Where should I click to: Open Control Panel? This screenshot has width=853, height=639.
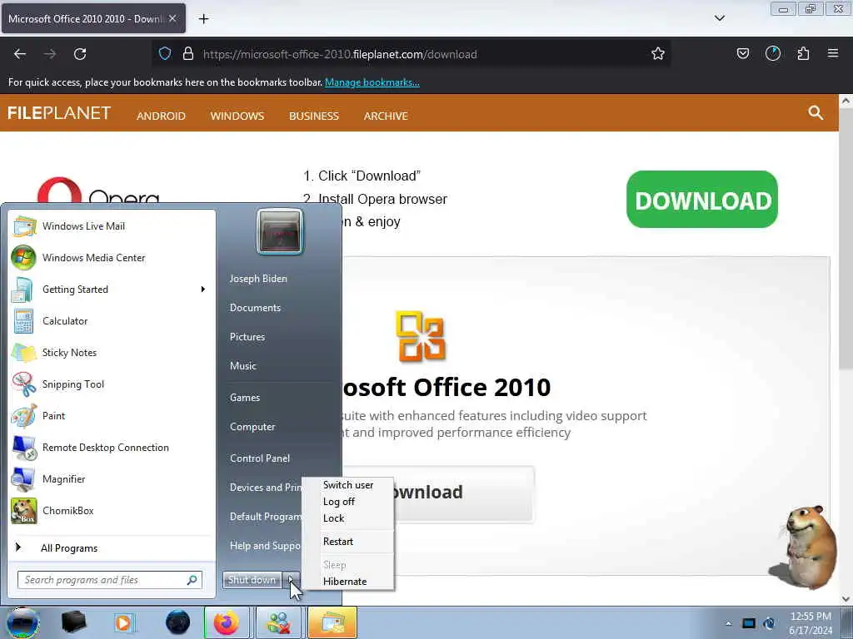click(260, 458)
